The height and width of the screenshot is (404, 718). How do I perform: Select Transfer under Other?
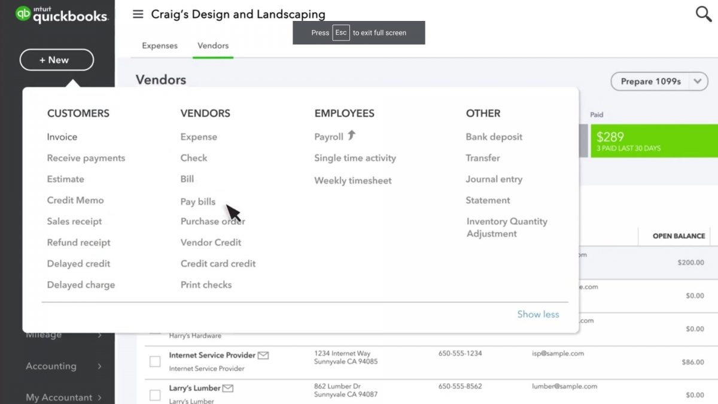(483, 158)
